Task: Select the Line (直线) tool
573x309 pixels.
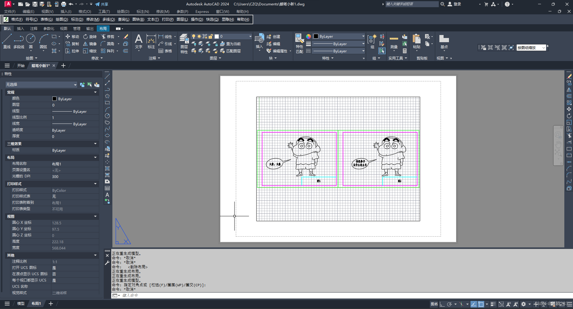Action: point(7,41)
